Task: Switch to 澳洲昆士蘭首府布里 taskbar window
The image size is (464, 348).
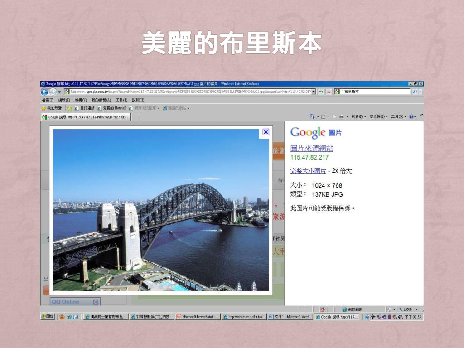Action: [105, 317]
